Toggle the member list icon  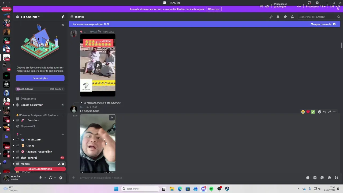(x=292, y=17)
